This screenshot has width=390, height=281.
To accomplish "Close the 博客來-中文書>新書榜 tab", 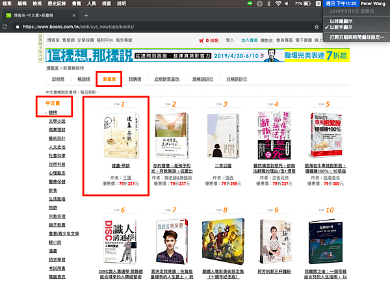I will [74, 16].
